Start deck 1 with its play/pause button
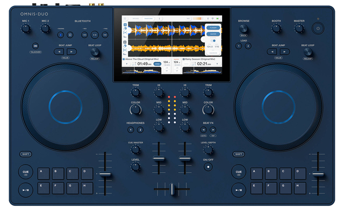Image resolution: width=344 pixels, height=215 pixels. (x=26, y=190)
